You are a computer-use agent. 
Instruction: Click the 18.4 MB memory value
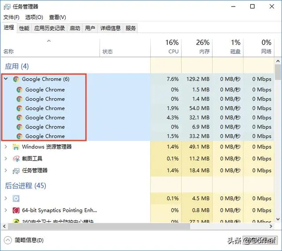[199, 170]
